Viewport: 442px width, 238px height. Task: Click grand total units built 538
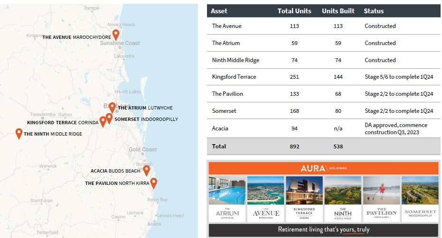338,146
